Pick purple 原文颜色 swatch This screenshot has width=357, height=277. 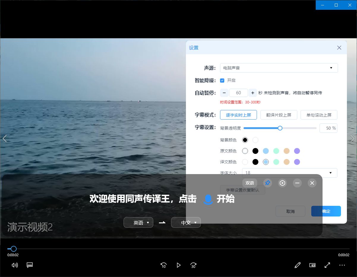click(x=297, y=151)
